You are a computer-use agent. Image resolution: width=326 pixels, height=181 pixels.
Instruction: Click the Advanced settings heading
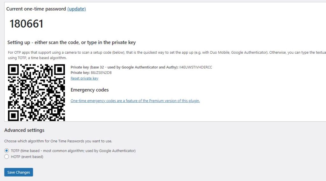[x=24, y=130]
